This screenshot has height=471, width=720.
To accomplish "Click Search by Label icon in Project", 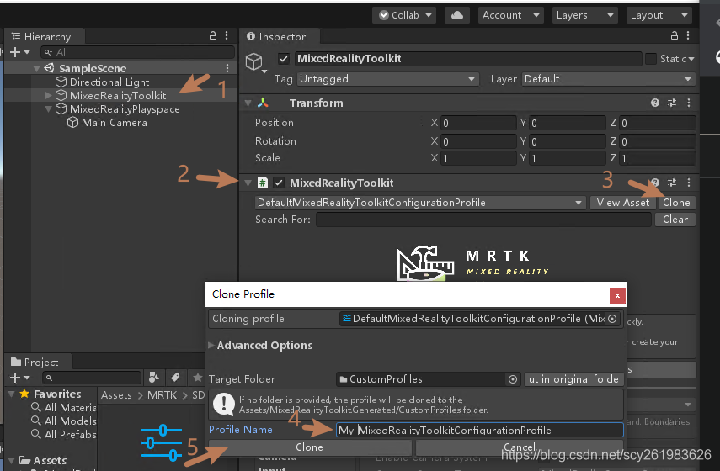I will click(175, 378).
